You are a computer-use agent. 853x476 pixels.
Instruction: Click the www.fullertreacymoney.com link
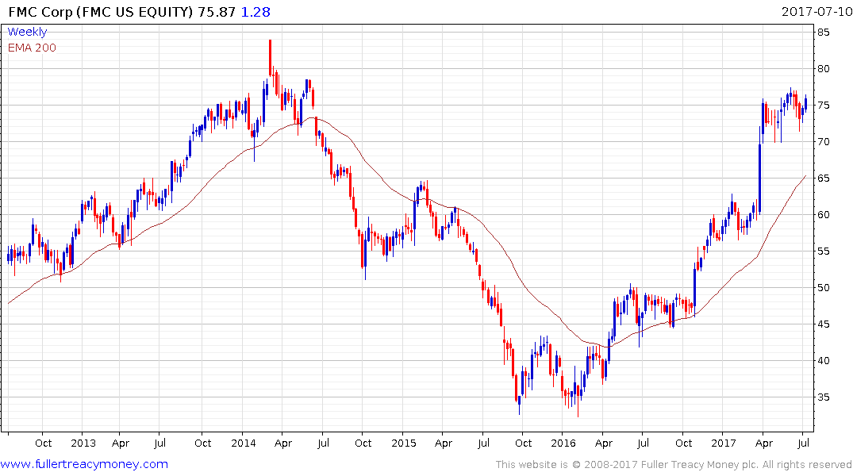[84, 464]
